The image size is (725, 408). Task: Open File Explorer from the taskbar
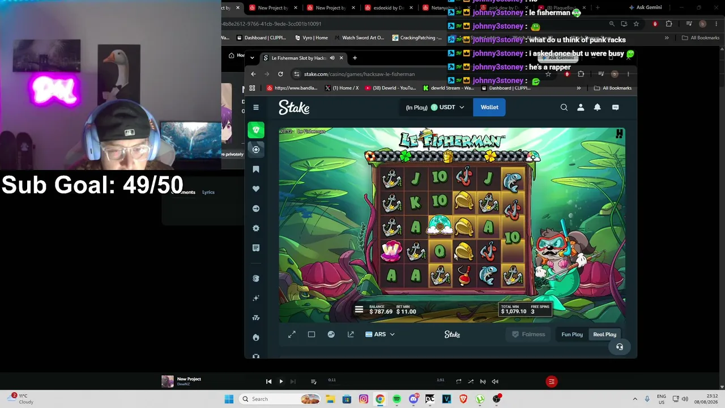[330, 399]
